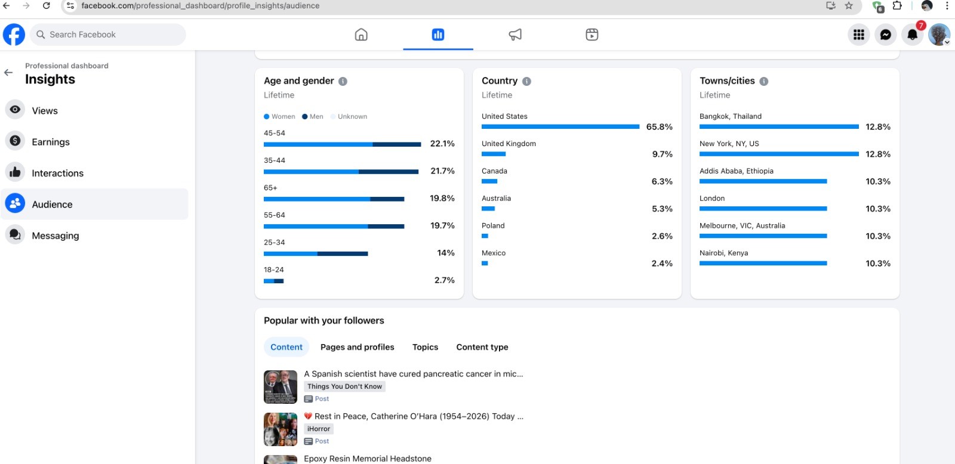This screenshot has height=464, width=955.
Task: Open Earnings in the sidebar
Action: tap(51, 142)
